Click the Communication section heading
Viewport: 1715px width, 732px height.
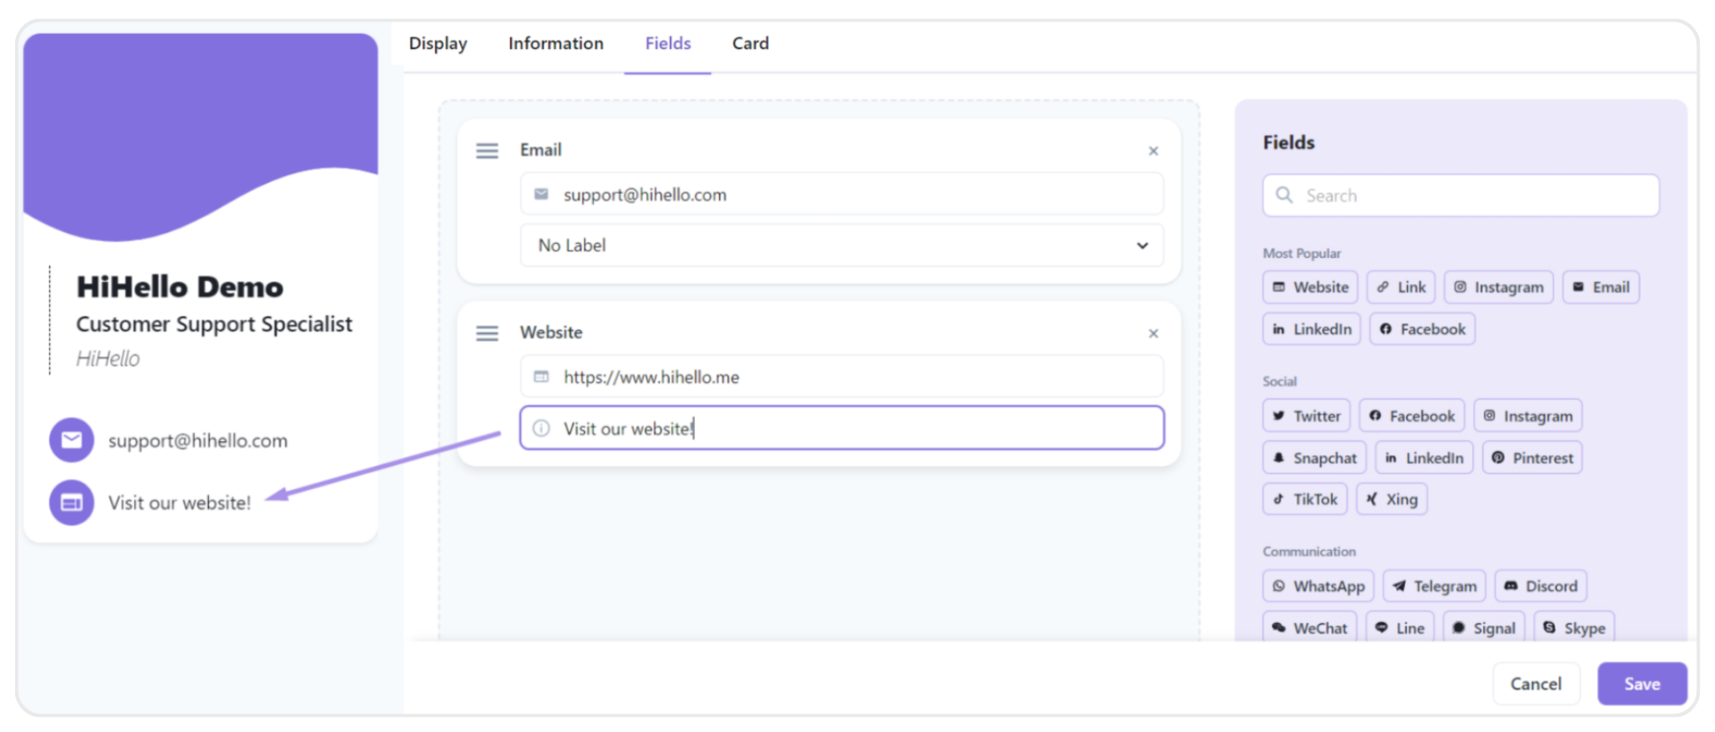(1309, 552)
